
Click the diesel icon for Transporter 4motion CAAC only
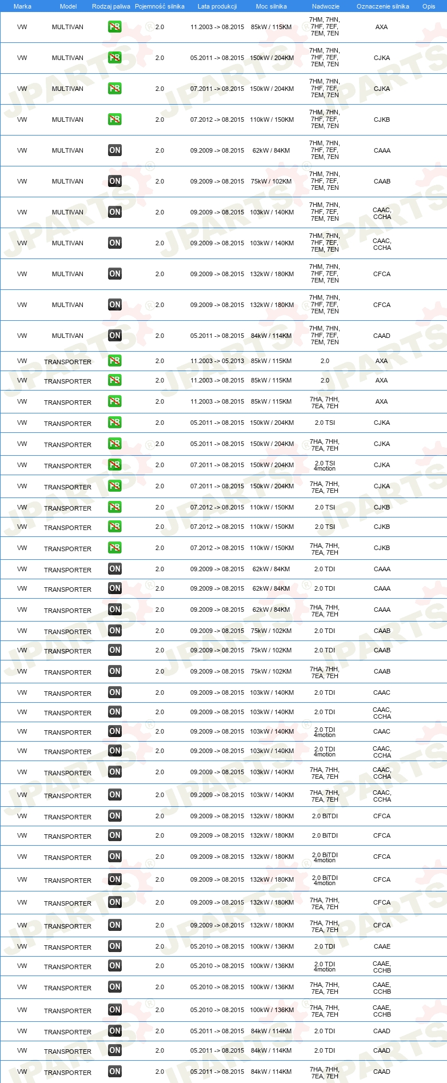click(x=115, y=731)
